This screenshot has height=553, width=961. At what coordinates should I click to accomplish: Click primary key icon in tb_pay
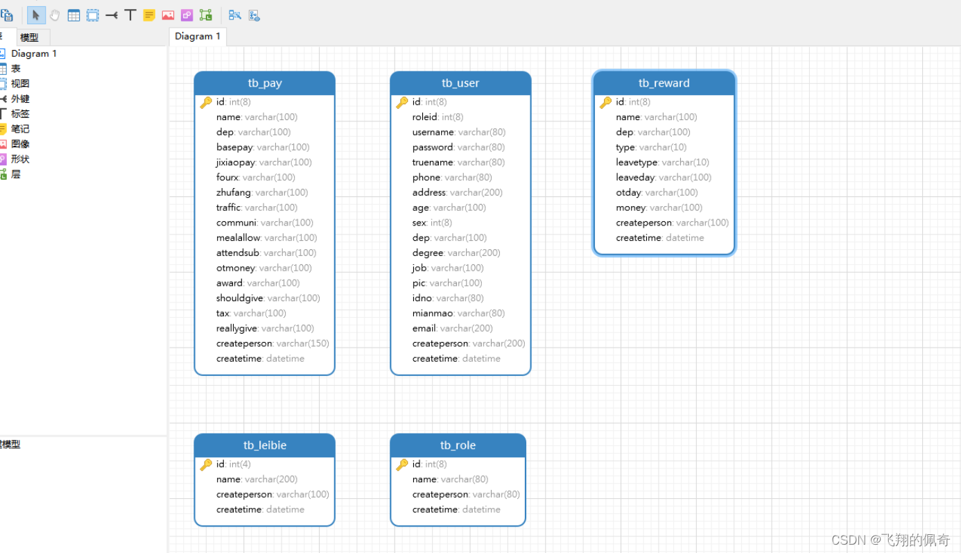(x=206, y=103)
